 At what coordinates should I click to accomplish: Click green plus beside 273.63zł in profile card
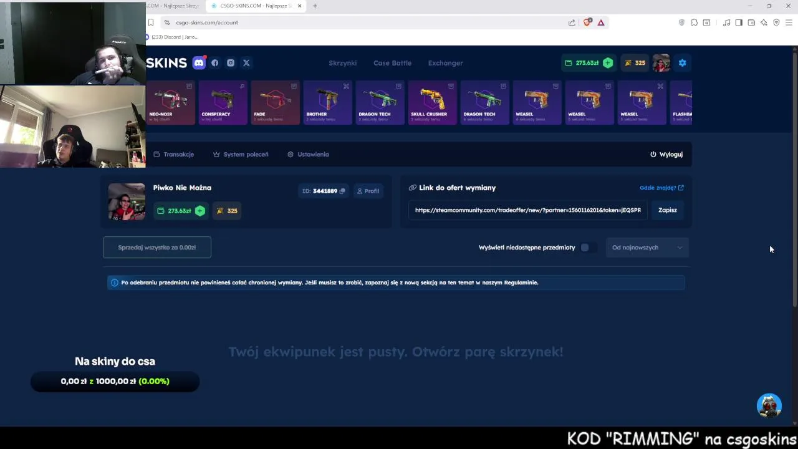200,211
